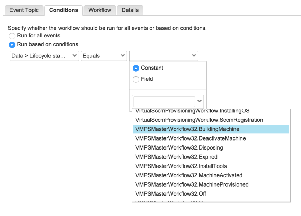This screenshot has height=216, width=301.
Task: Open the Data > Lifecycle state dropdown
Action: pyautogui.click(x=44, y=56)
